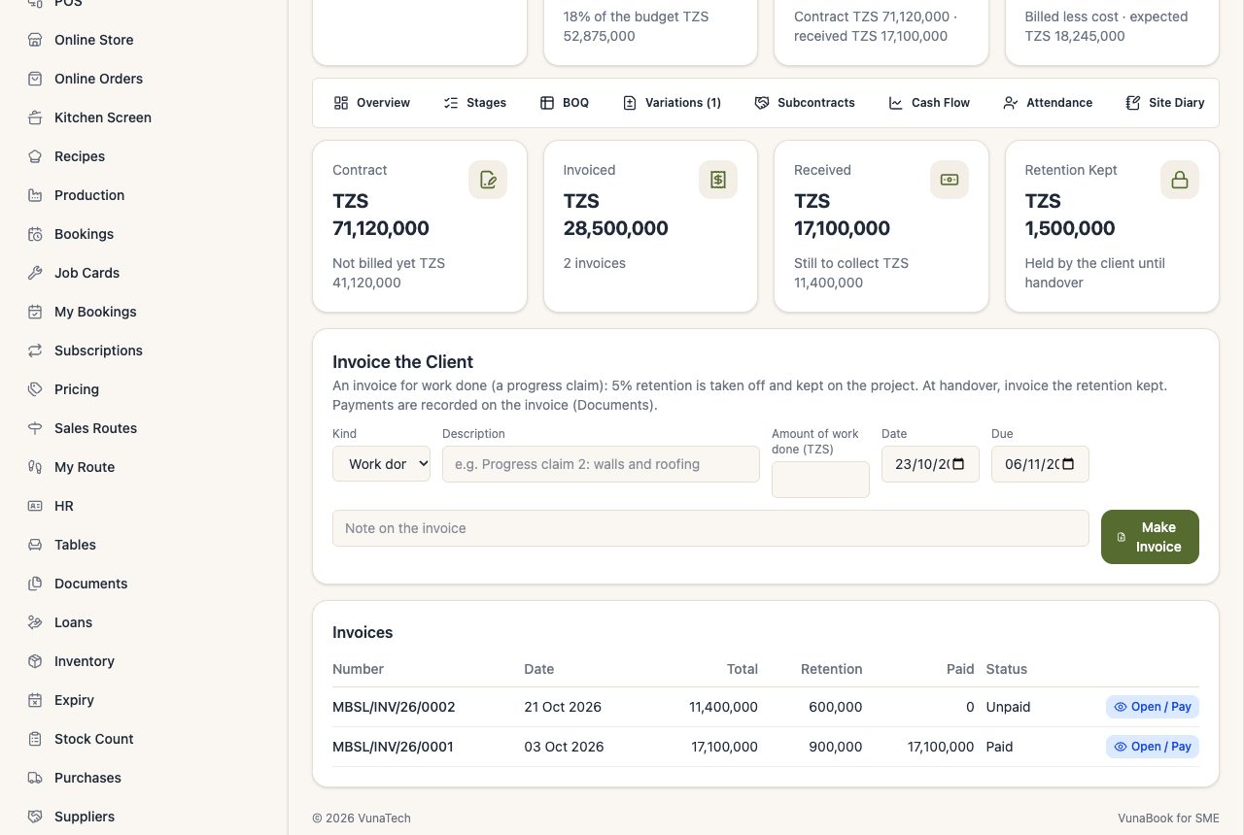
Task: Switch to the Attendance tab
Action: click(x=1048, y=103)
